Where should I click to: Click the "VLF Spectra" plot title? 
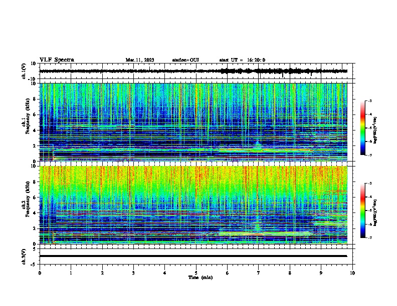57,60
